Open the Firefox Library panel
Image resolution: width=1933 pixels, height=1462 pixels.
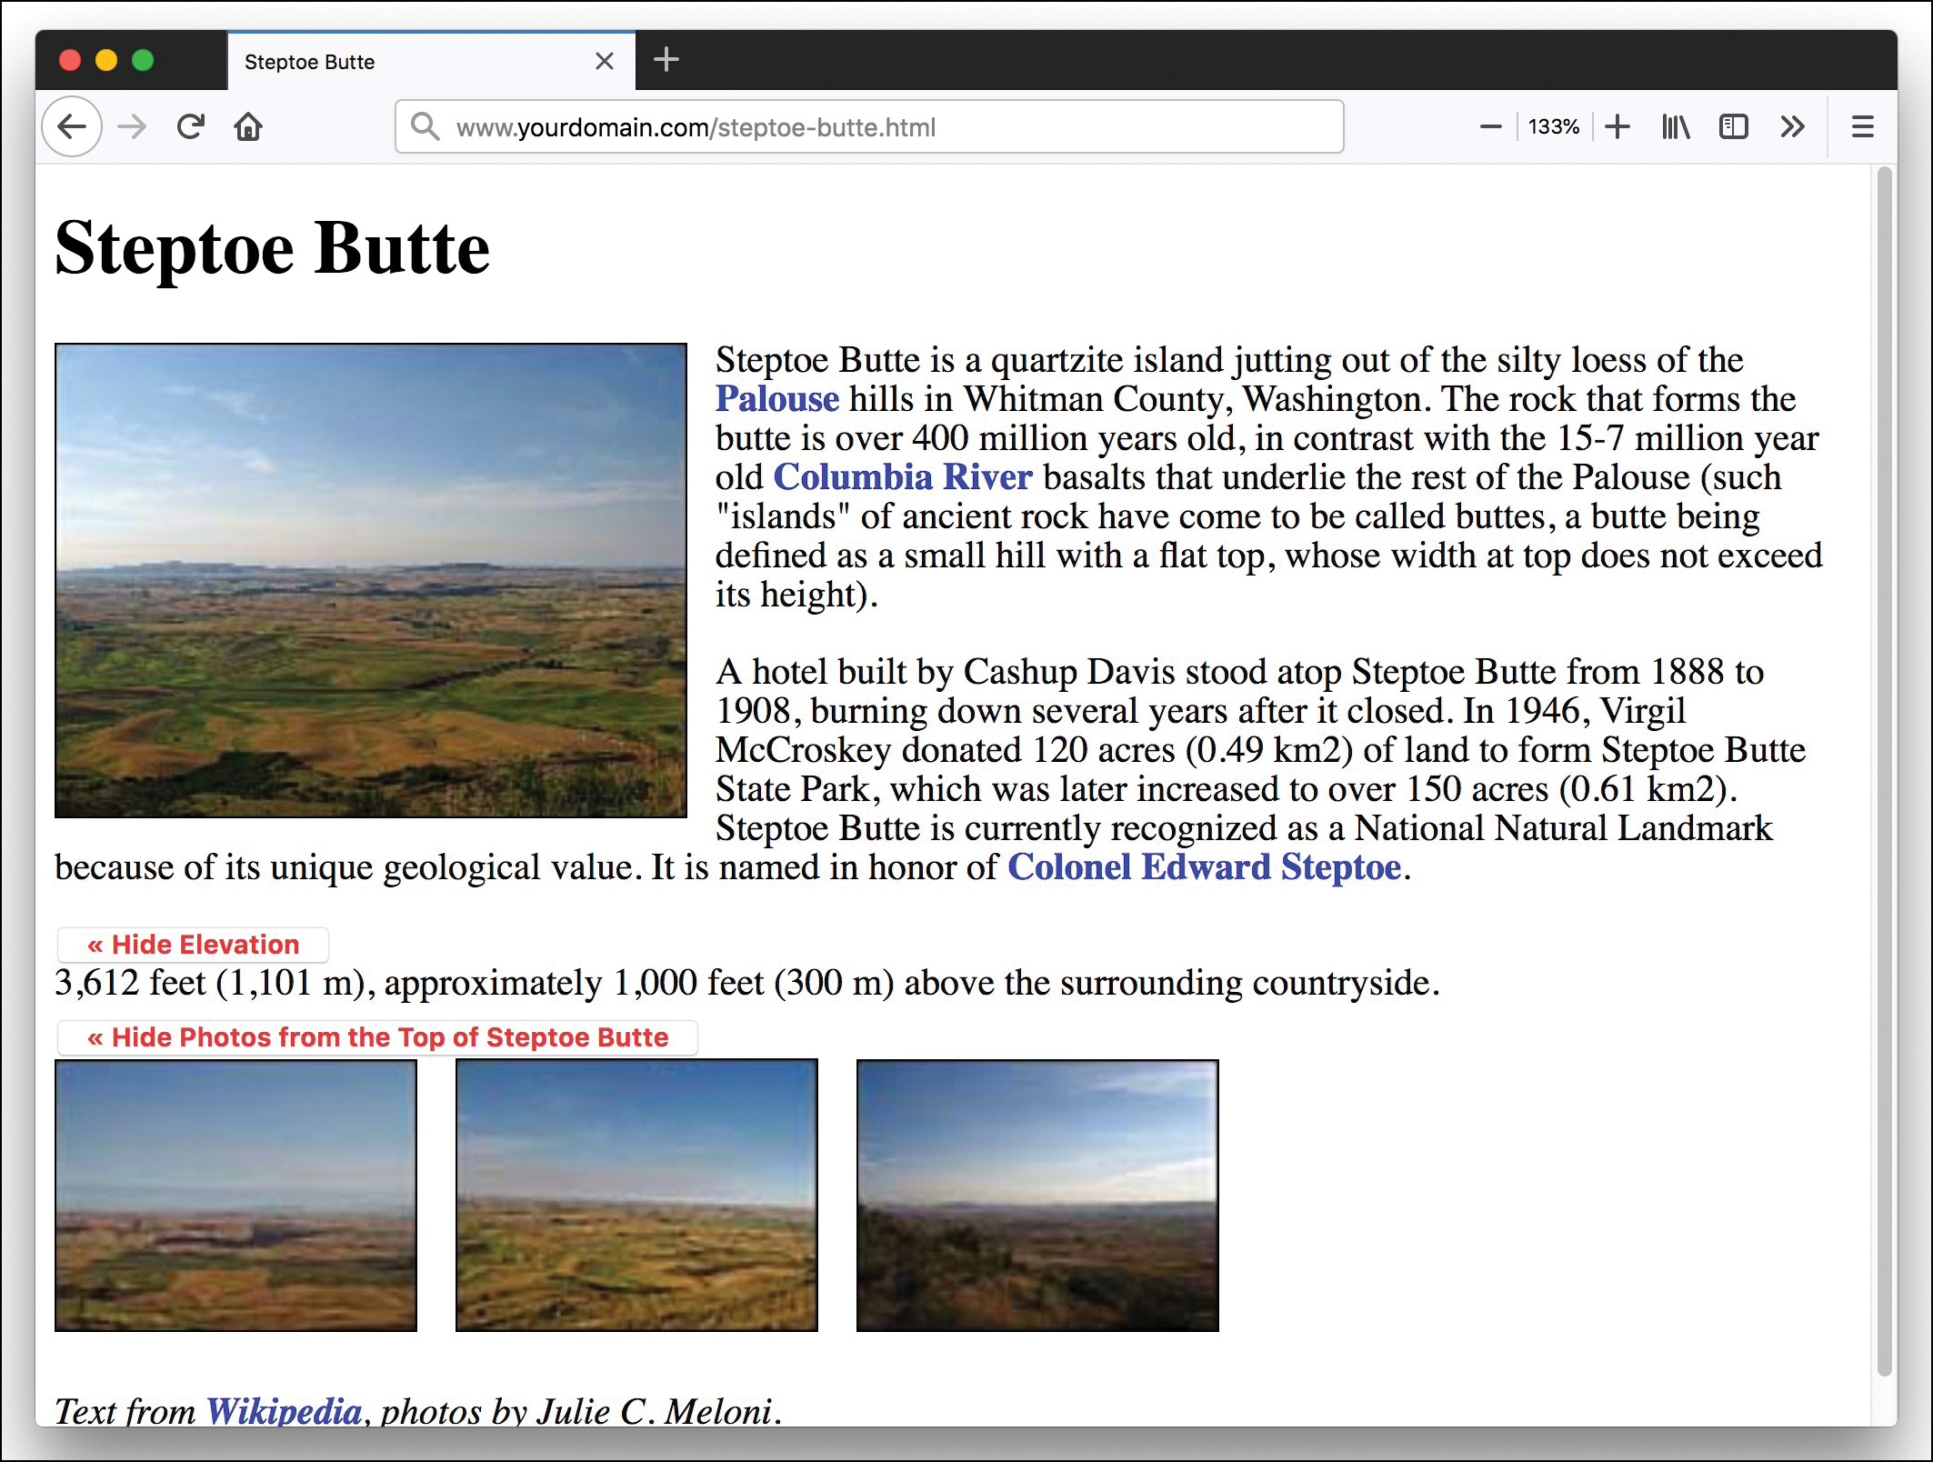(x=1674, y=126)
